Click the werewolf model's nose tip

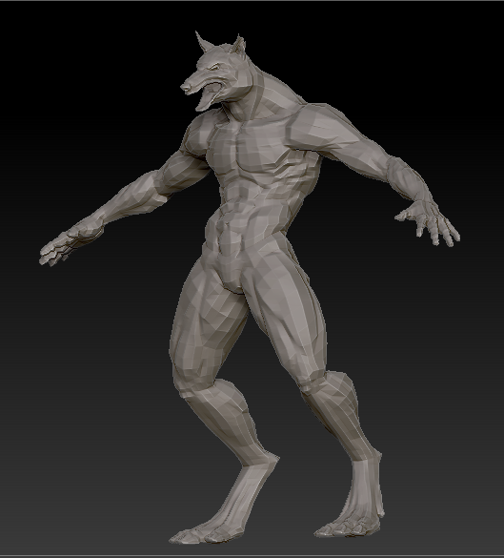(186, 87)
